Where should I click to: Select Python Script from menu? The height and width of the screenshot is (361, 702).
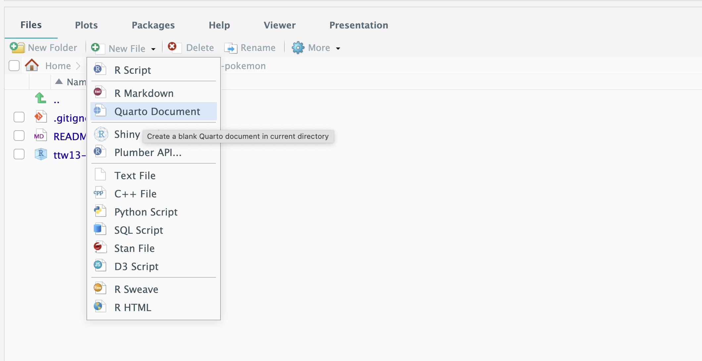point(146,212)
